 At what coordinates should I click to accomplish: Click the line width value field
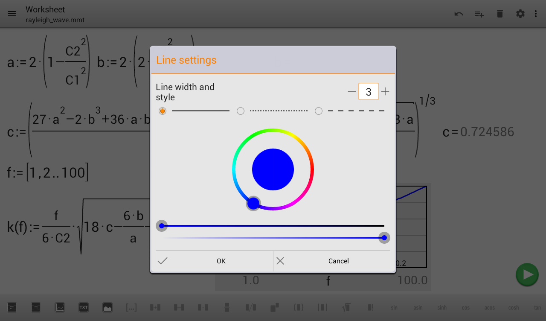point(369,91)
